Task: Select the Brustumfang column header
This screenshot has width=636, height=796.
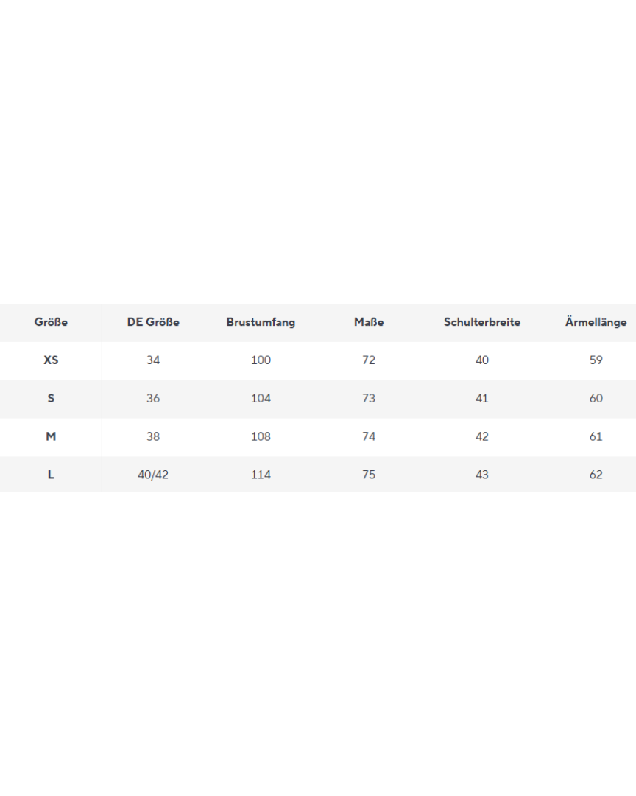Action: coord(261,322)
